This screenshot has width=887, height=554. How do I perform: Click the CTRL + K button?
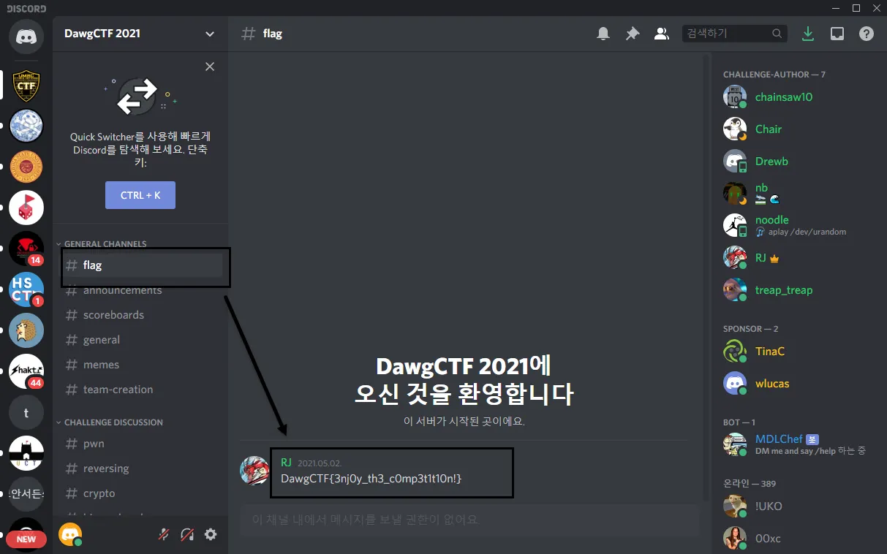[140, 195]
